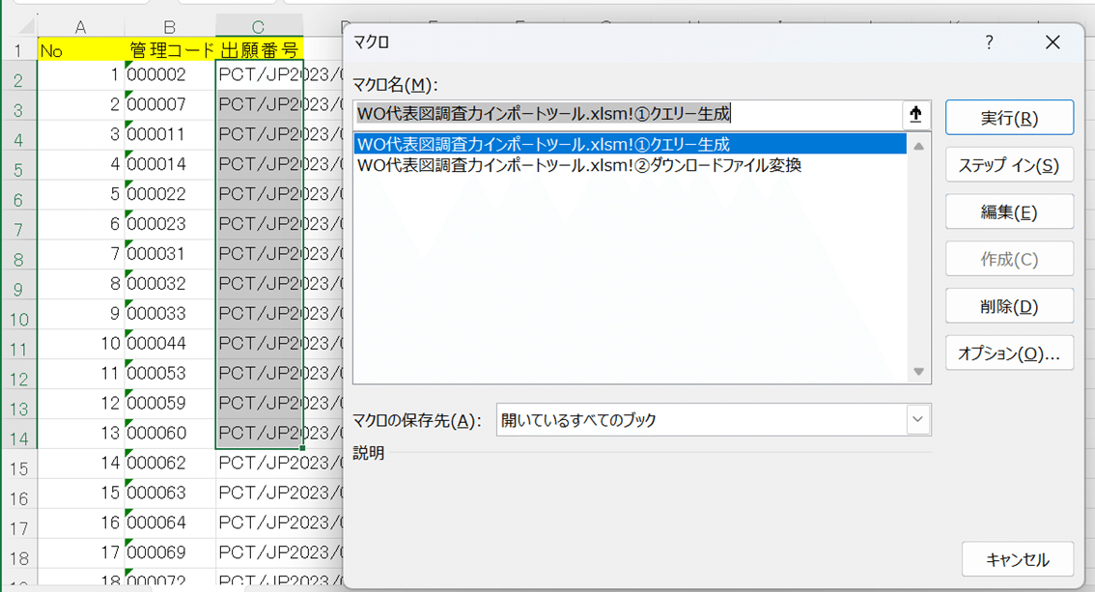Select cell containing 000011

[x=170, y=134]
